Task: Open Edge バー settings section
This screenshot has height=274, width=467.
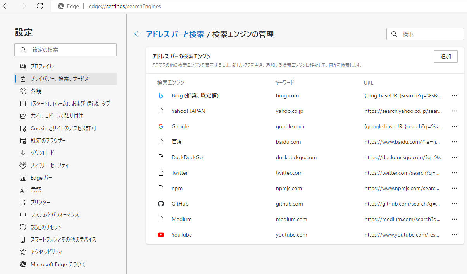Action: pos(65,178)
